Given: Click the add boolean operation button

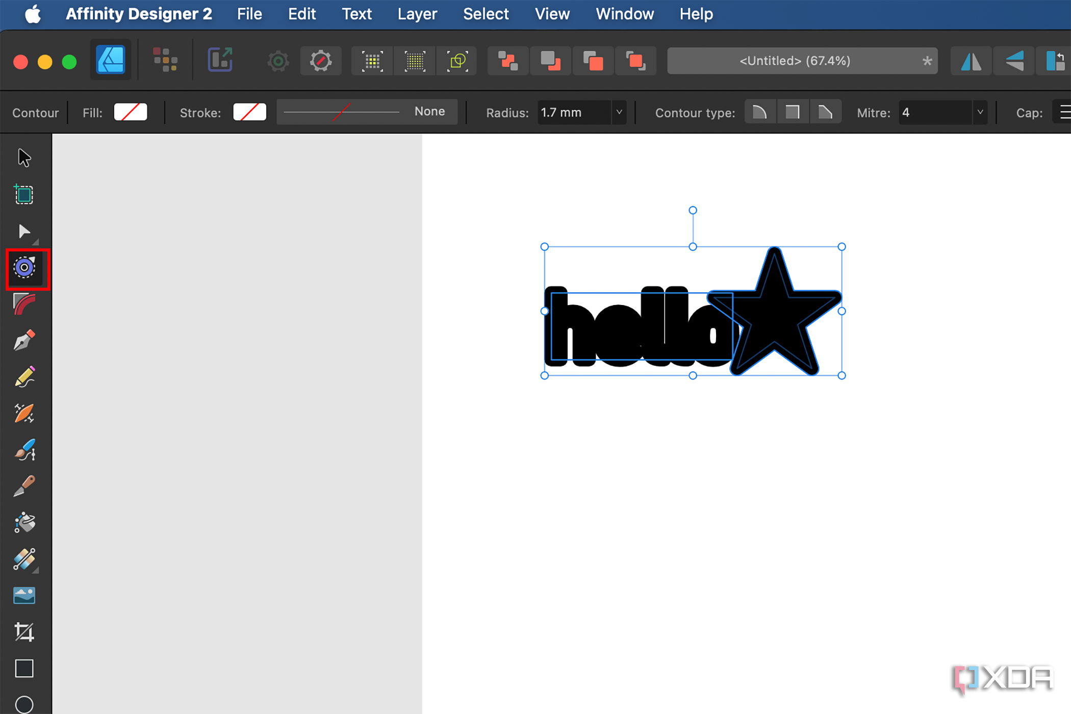Looking at the screenshot, I should coord(507,61).
